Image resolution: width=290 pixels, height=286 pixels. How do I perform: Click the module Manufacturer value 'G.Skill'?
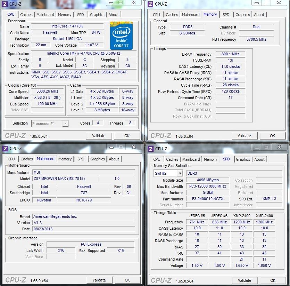tap(208, 193)
